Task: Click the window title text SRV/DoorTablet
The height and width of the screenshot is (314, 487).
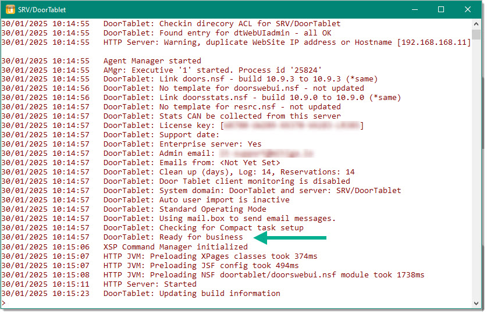Action: [x=42, y=9]
